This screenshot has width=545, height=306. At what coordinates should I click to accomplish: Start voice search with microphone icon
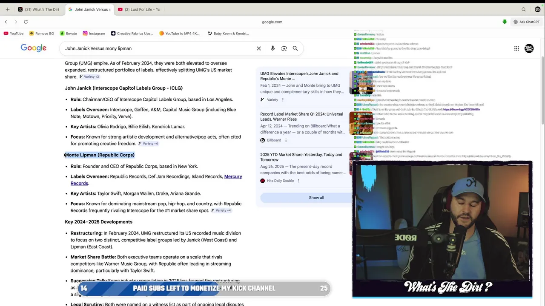(x=272, y=48)
